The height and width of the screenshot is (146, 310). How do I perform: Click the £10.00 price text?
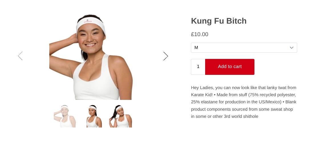199,34
